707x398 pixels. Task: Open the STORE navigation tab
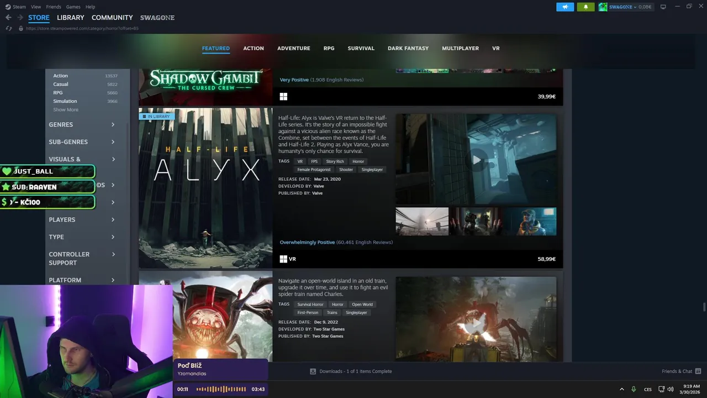39,18
